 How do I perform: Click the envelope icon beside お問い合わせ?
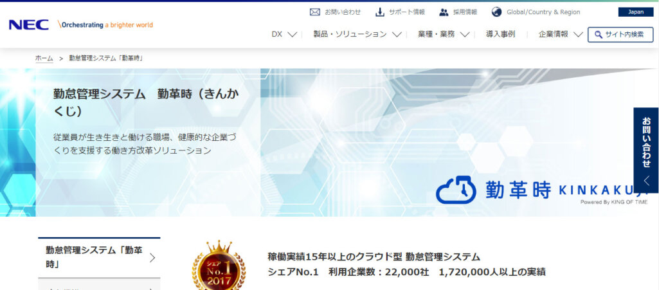[315, 12]
